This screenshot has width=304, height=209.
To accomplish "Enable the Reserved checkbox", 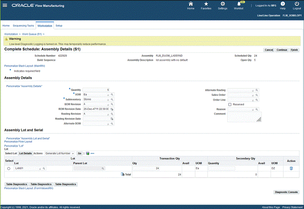I will (x=230, y=104).
